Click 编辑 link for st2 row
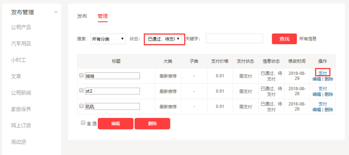349x155 pixels. point(317,94)
